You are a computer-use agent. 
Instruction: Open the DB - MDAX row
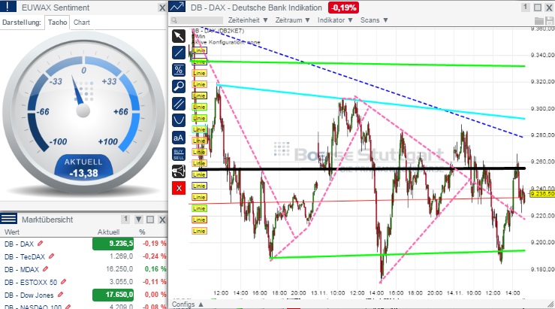coord(83,269)
